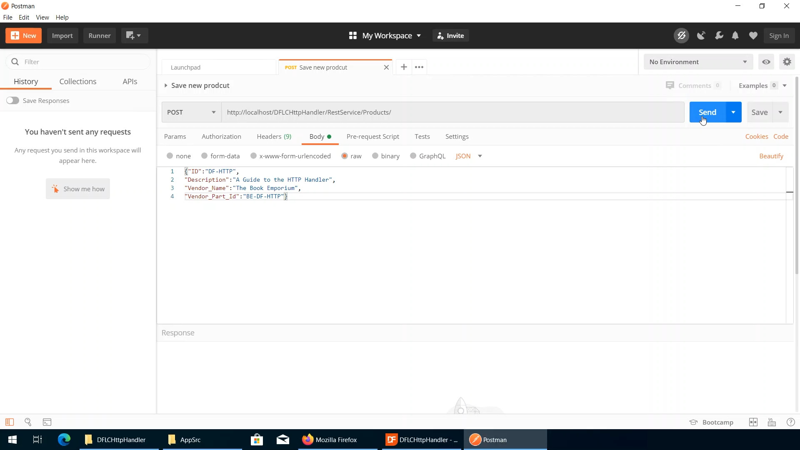This screenshot has width=800, height=450.
Task: Click the environment quick look eye icon
Action: (766, 62)
